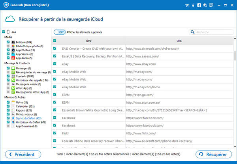This screenshot has width=237, height=164.
Task: Open Signet du Safari (403) category
Action: tap(28, 118)
